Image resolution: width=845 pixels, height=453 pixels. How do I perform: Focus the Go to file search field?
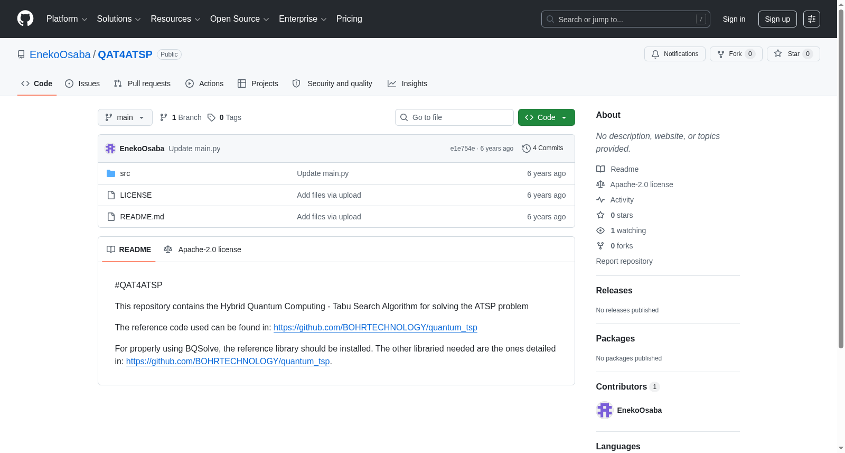click(454, 117)
